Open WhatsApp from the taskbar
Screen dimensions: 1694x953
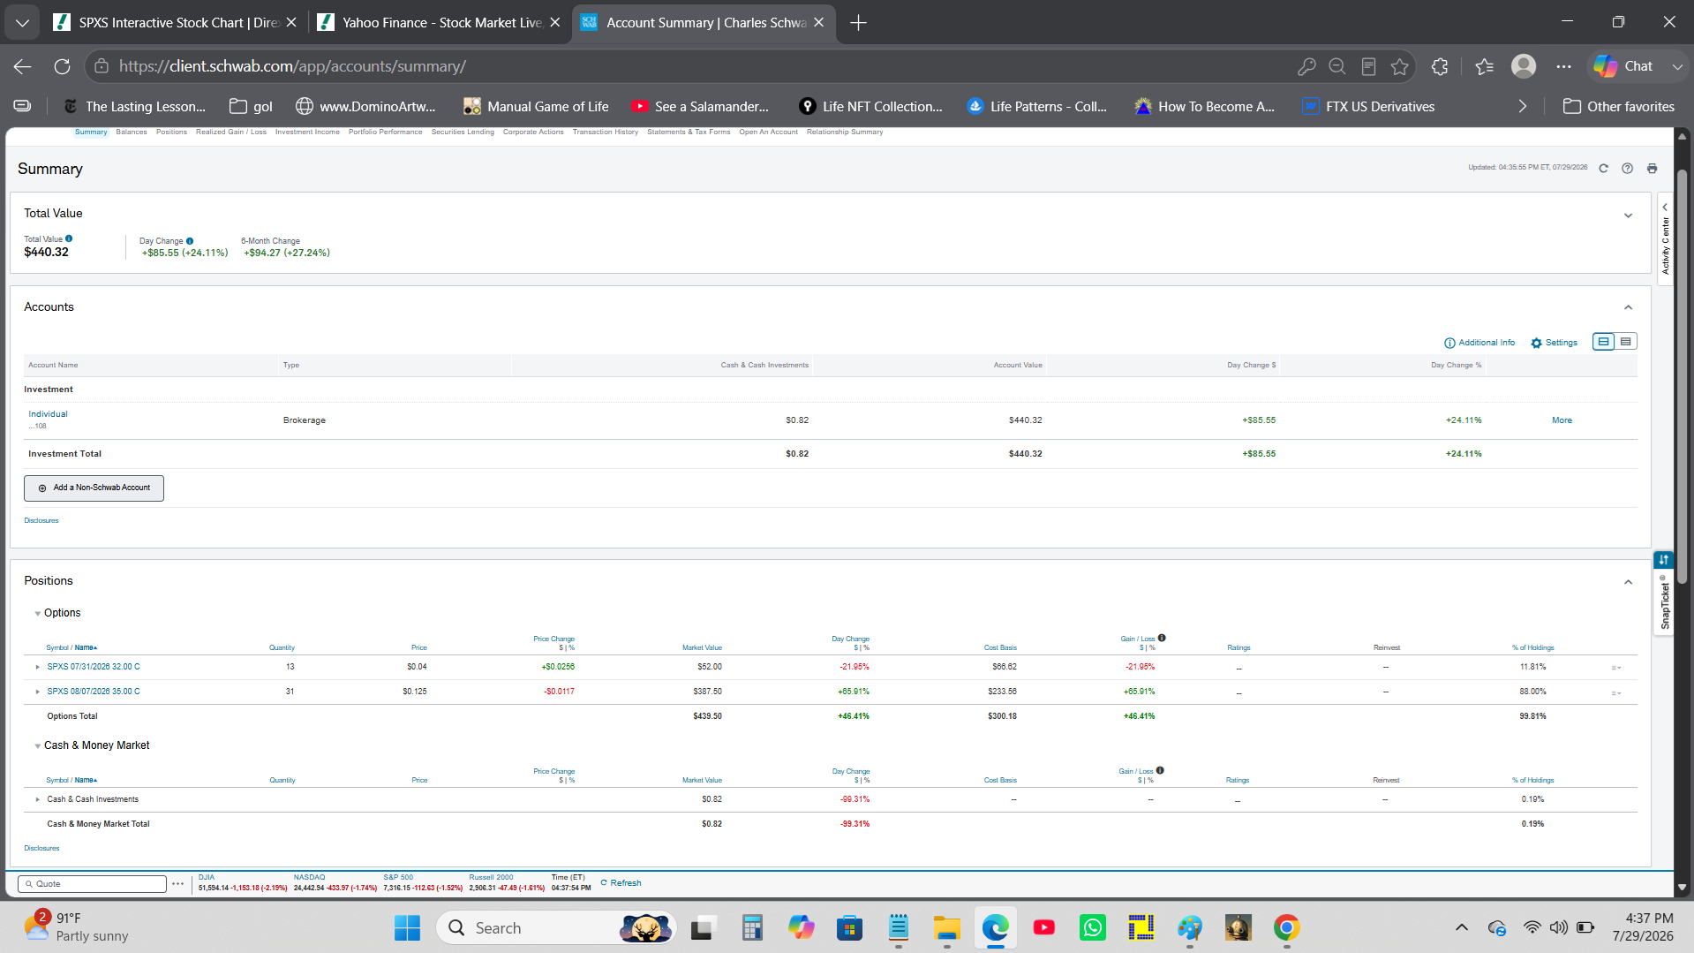point(1093,927)
